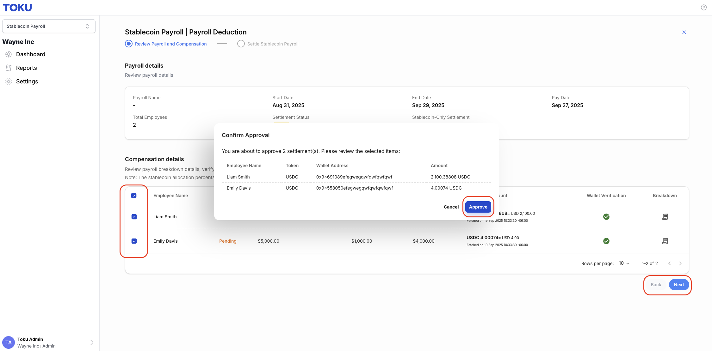Click End Date value Sep 29, 2025
Viewport: 712px width, 351px height.
click(428, 105)
